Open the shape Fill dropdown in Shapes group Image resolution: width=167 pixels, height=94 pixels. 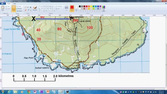click(x=58, y=9)
